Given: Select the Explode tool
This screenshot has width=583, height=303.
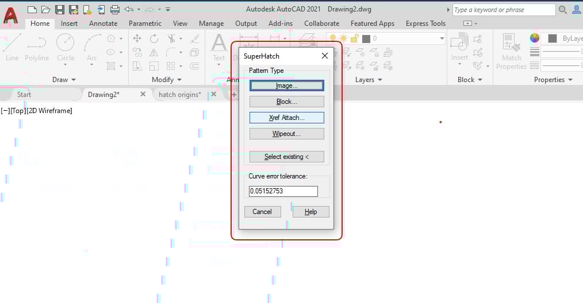Looking at the screenshot, I should tap(194, 52).
